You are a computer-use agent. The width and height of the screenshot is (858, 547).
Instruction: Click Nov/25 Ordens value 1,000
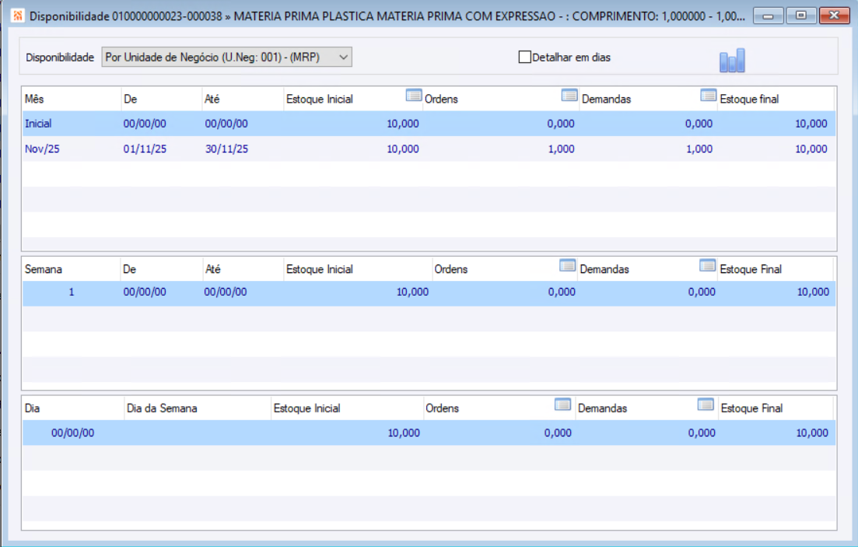click(x=562, y=149)
